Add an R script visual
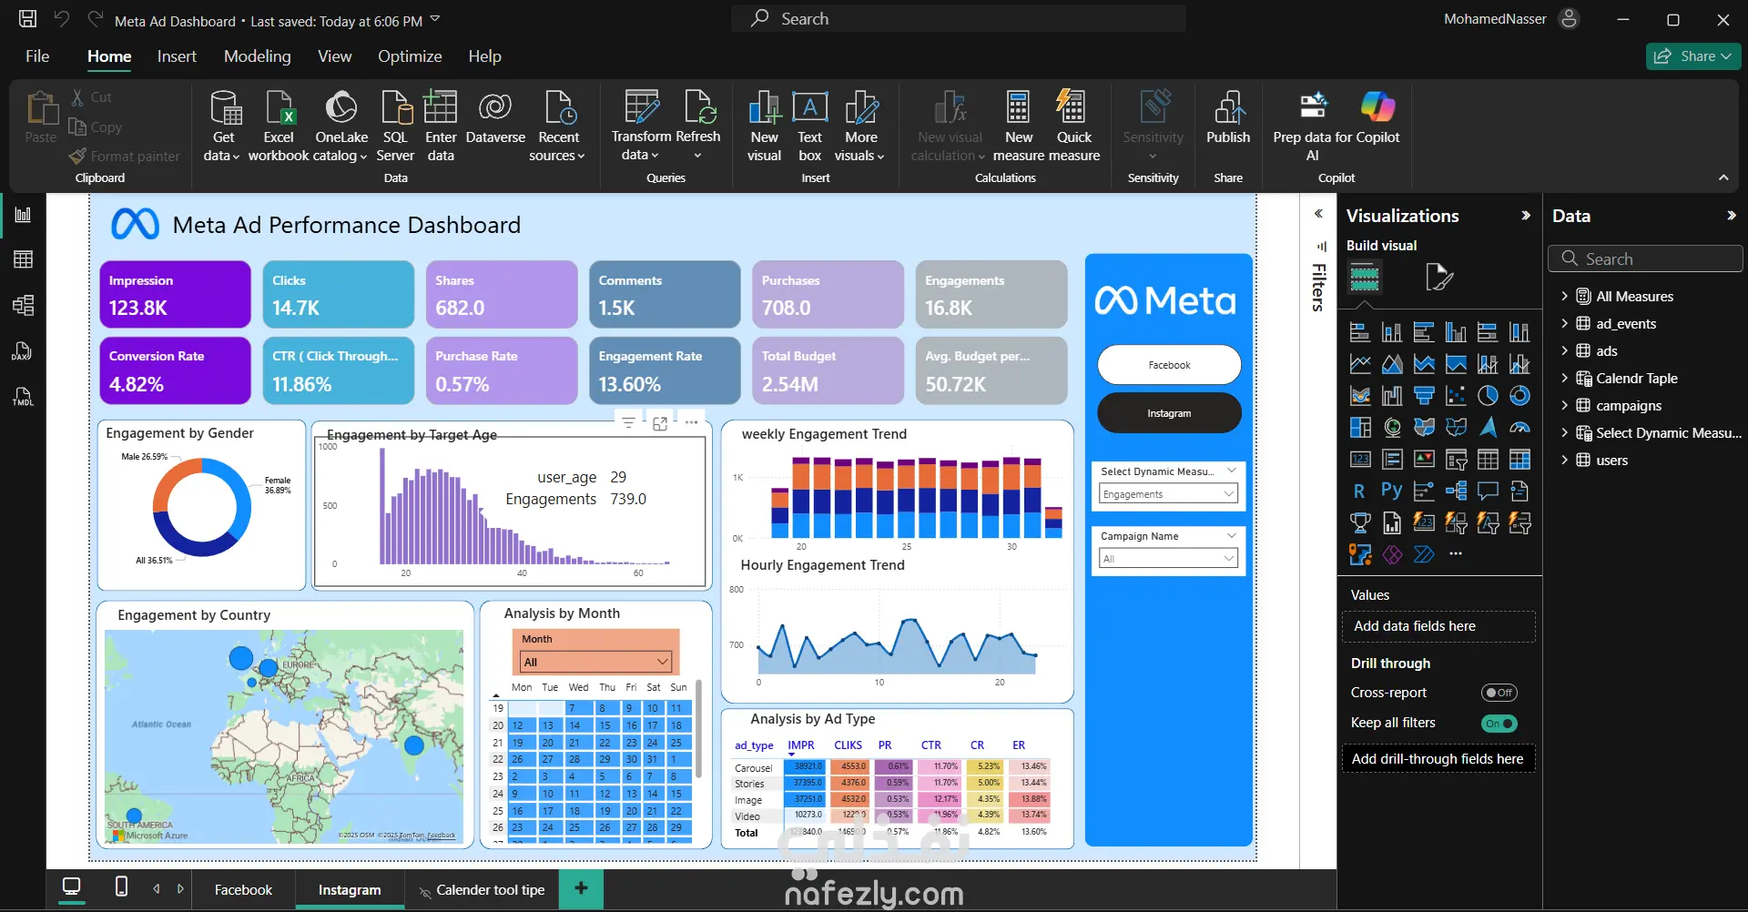1748x912 pixels. coord(1359,491)
